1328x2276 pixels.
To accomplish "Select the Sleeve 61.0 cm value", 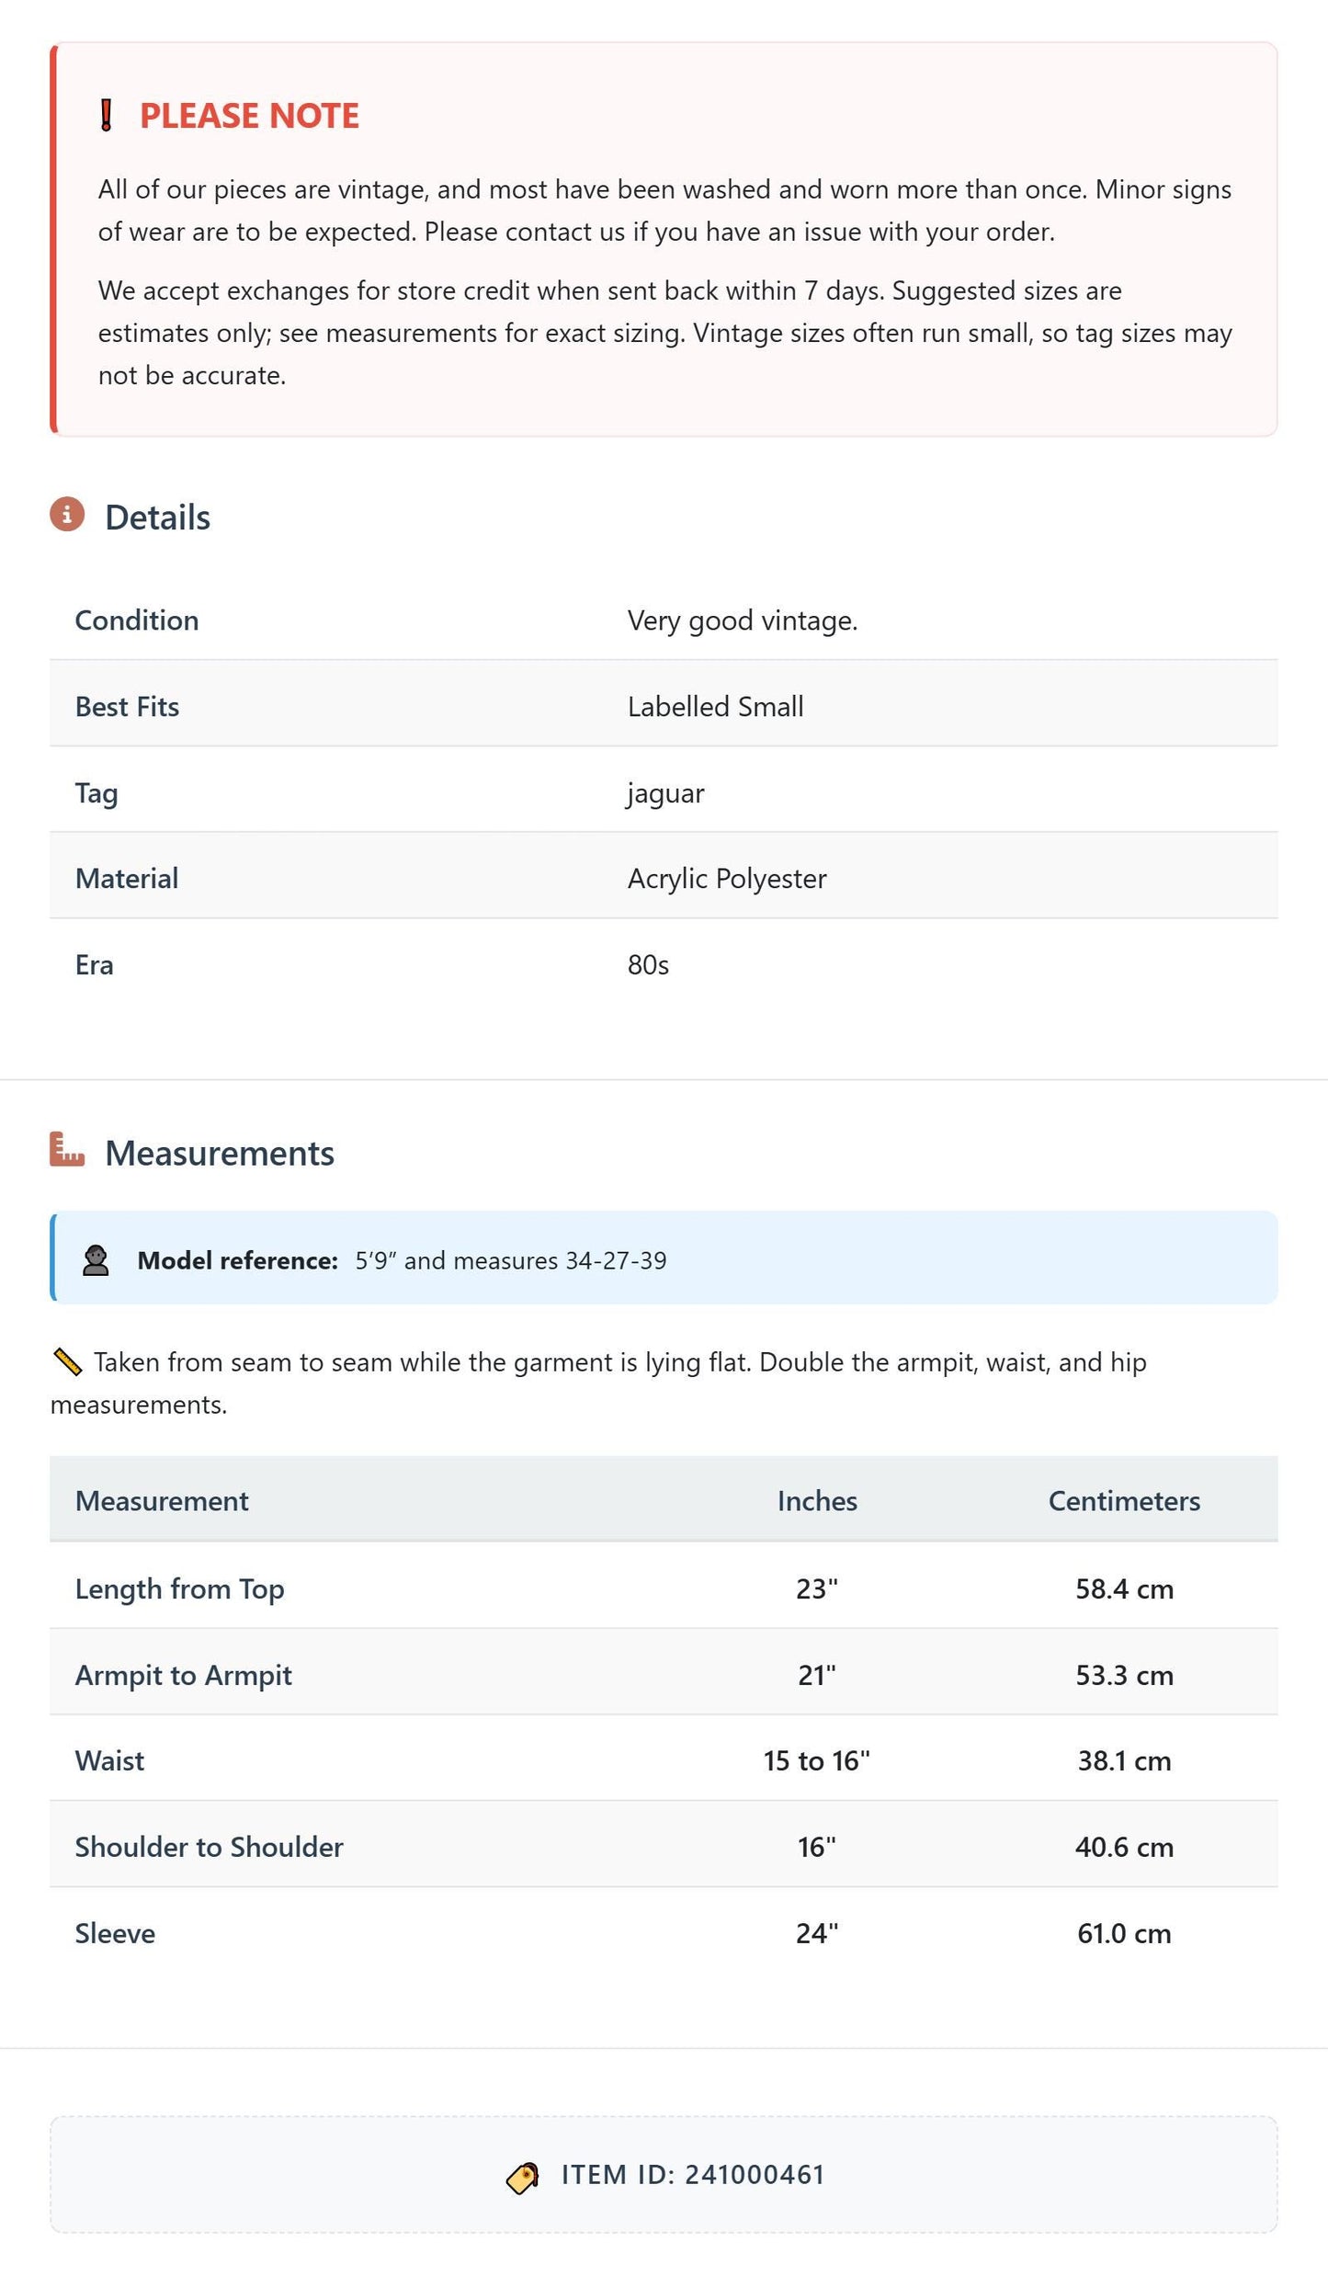I will tap(1124, 1933).
